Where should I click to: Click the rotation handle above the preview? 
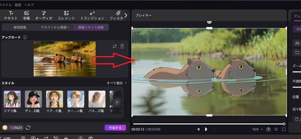click(209, 22)
